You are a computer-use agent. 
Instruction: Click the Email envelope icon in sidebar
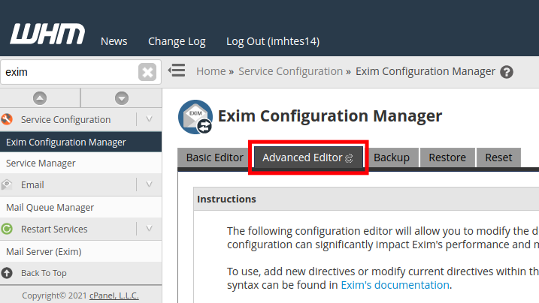8,184
